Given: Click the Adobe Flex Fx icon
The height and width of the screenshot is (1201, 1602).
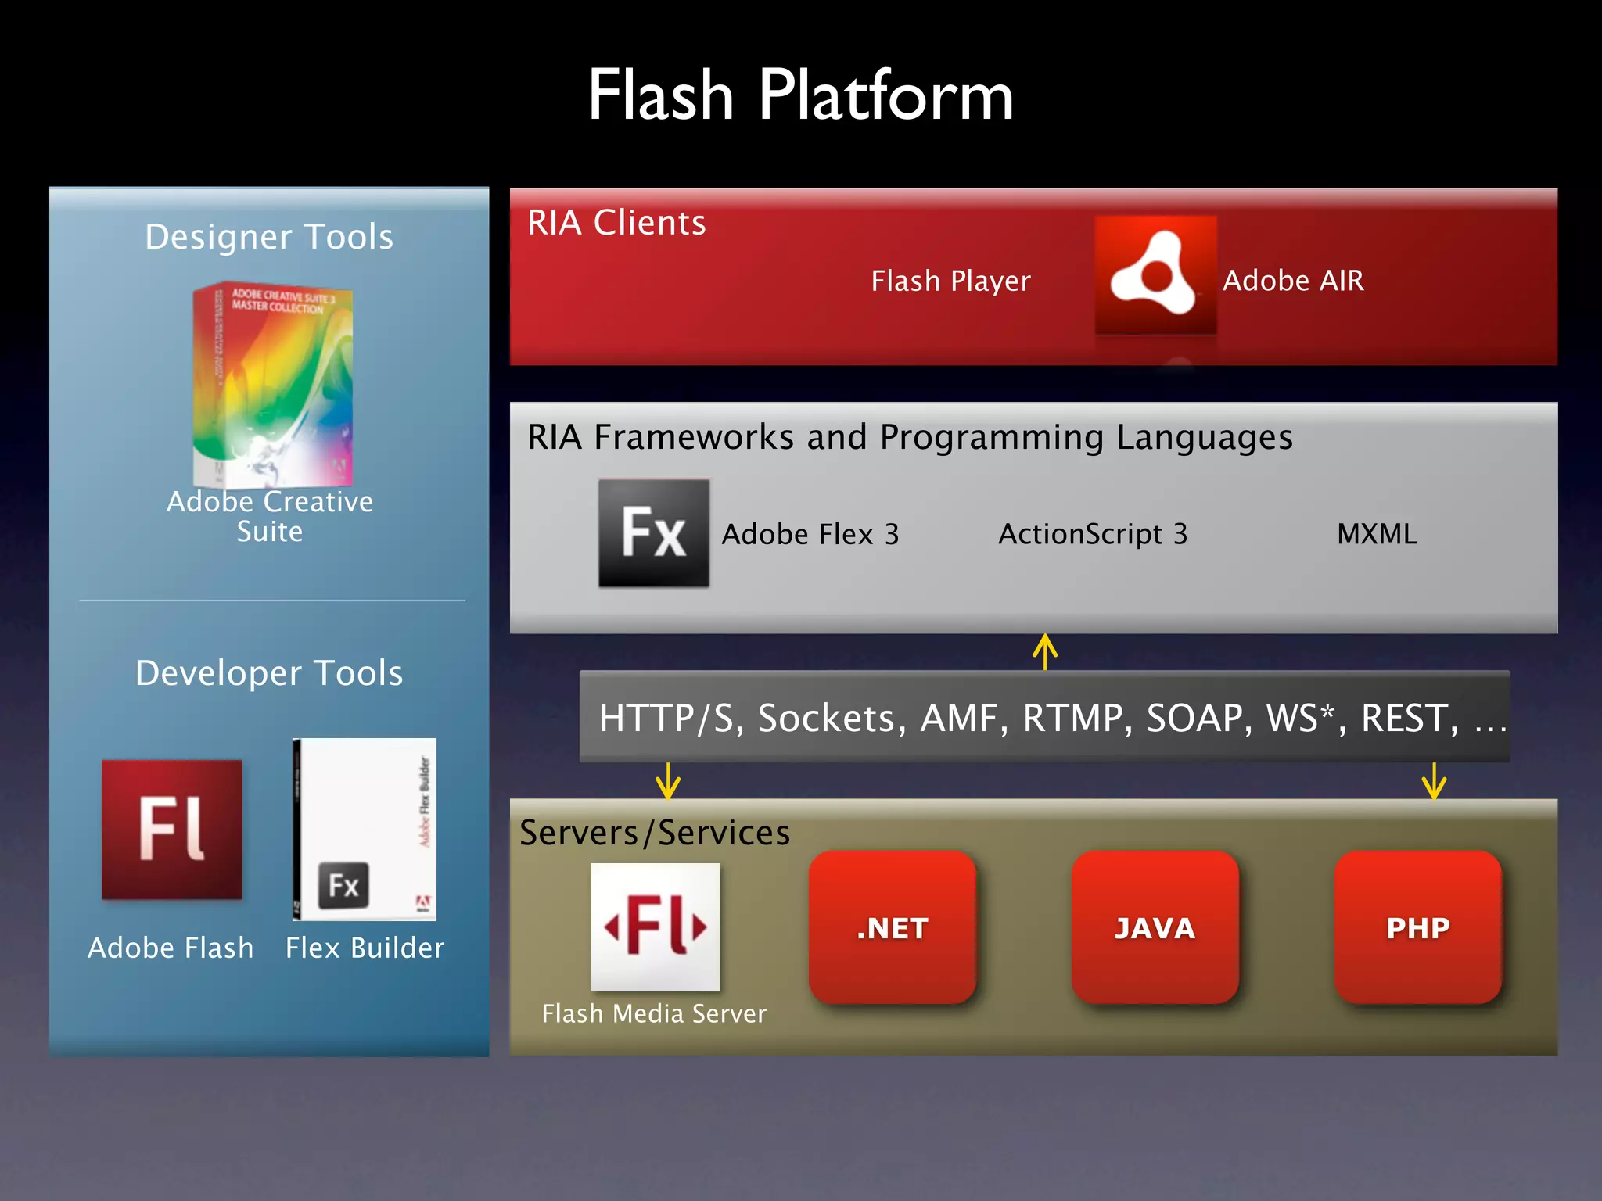Looking at the screenshot, I should pyautogui.click(x=654, y=533).
